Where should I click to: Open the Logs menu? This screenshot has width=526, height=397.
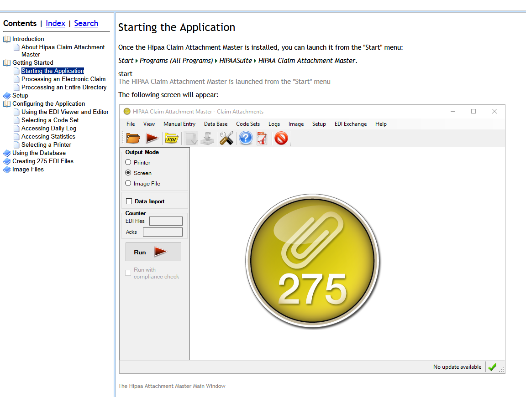pos(274,124)
